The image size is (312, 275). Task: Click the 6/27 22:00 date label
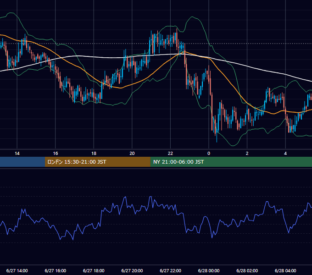click(170, 270)
